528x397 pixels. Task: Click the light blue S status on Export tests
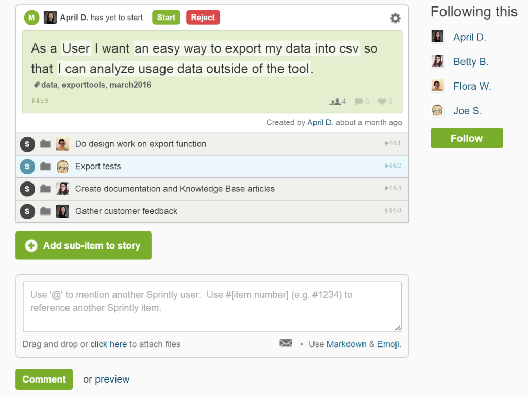coord(27,167)
